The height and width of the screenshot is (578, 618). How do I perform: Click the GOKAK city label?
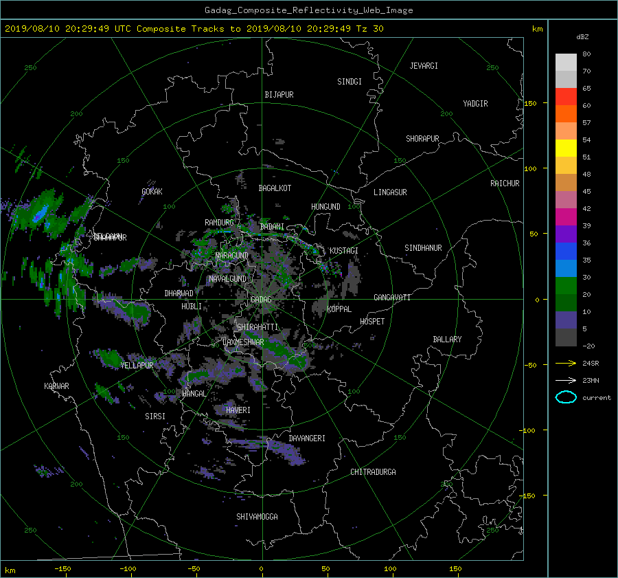pos(152,192)
